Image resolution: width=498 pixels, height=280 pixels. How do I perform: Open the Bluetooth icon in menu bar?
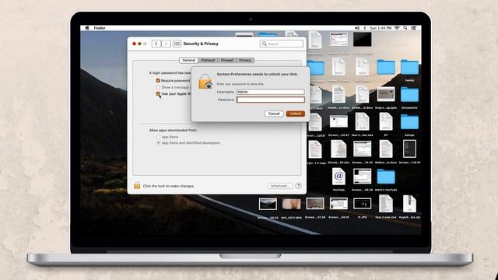coord(365,28)
